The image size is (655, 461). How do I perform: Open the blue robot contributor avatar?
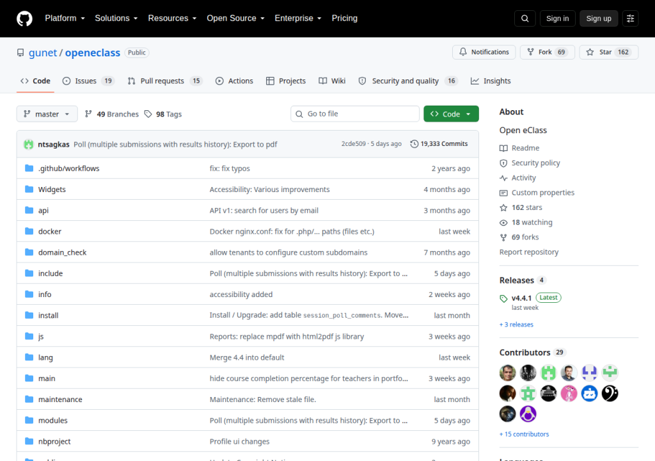tap(589, 393)
